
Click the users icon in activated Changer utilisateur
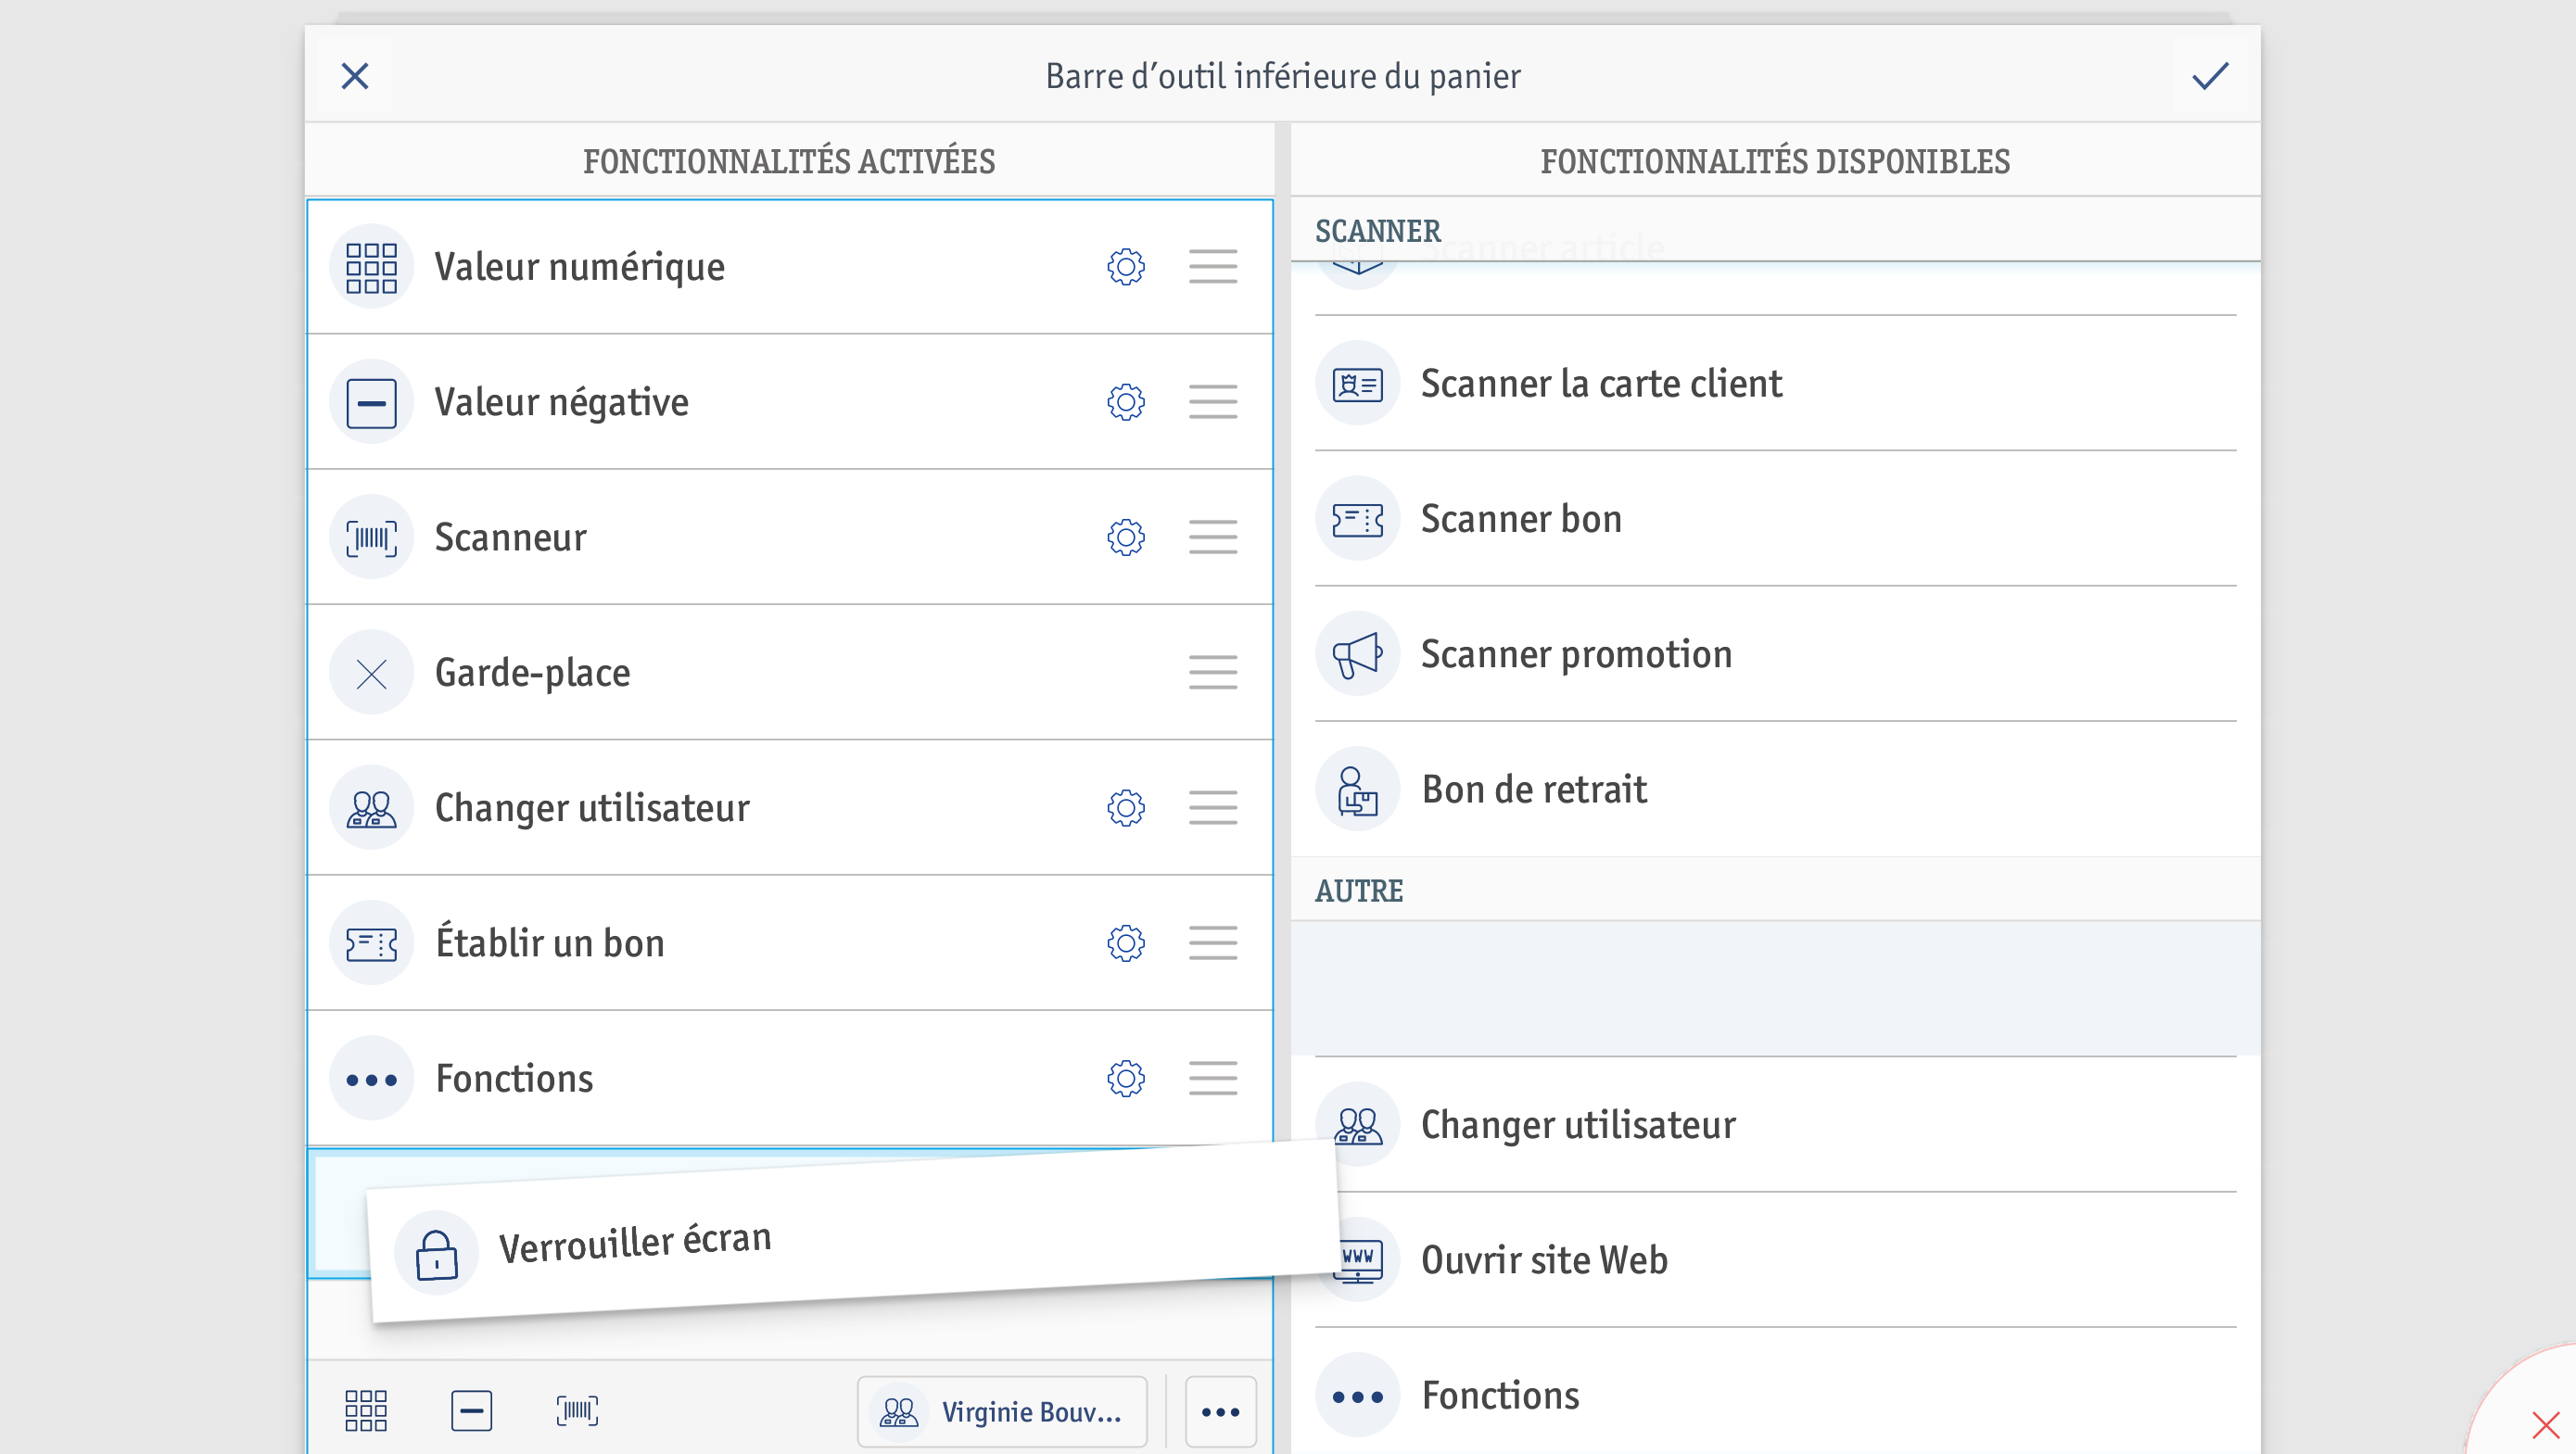tap(371, 808)
